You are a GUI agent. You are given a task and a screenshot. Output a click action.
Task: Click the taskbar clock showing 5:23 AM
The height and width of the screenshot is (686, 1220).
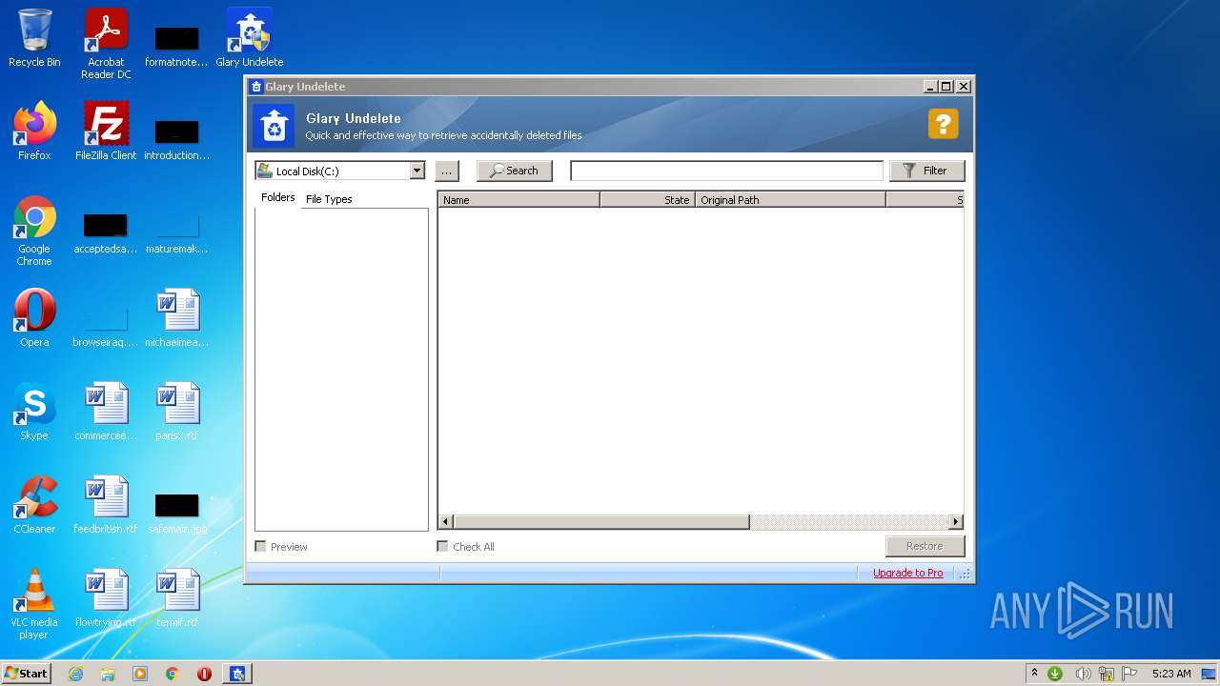(x=1171, y=674)
